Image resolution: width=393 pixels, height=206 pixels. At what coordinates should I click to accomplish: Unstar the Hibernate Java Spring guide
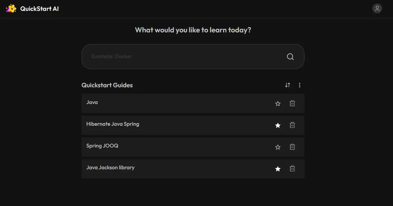[x=278, y=125]
